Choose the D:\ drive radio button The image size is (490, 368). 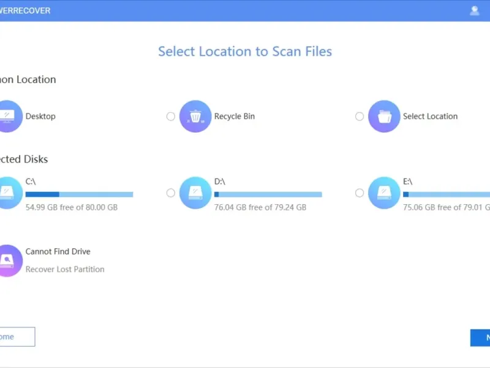171,193
